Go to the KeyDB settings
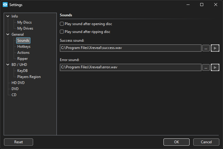Screen dimensions: 223x149 tap(22, 71)
